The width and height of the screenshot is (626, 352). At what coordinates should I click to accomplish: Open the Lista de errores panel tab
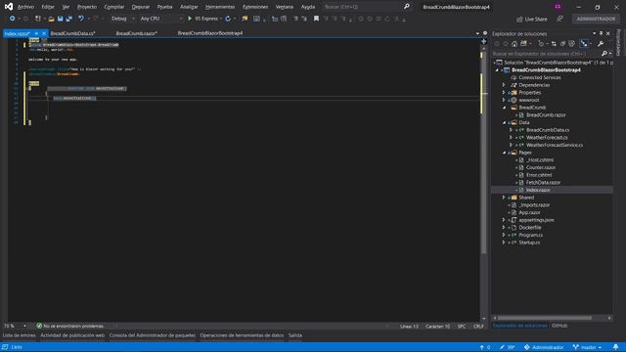click(20, 335)
